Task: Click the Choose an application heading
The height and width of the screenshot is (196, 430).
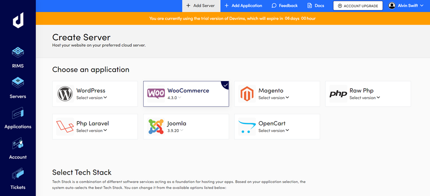Action: click(91, 70)
